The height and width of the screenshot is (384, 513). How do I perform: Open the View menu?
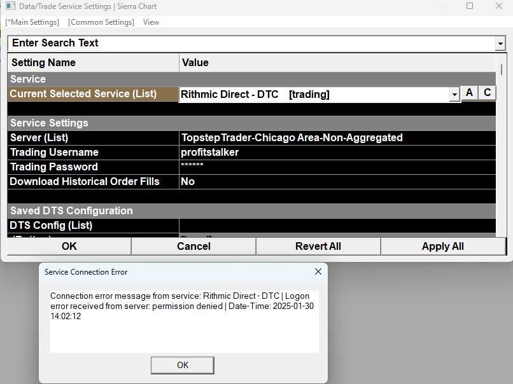pyautogui.click(x=151, y=22)
